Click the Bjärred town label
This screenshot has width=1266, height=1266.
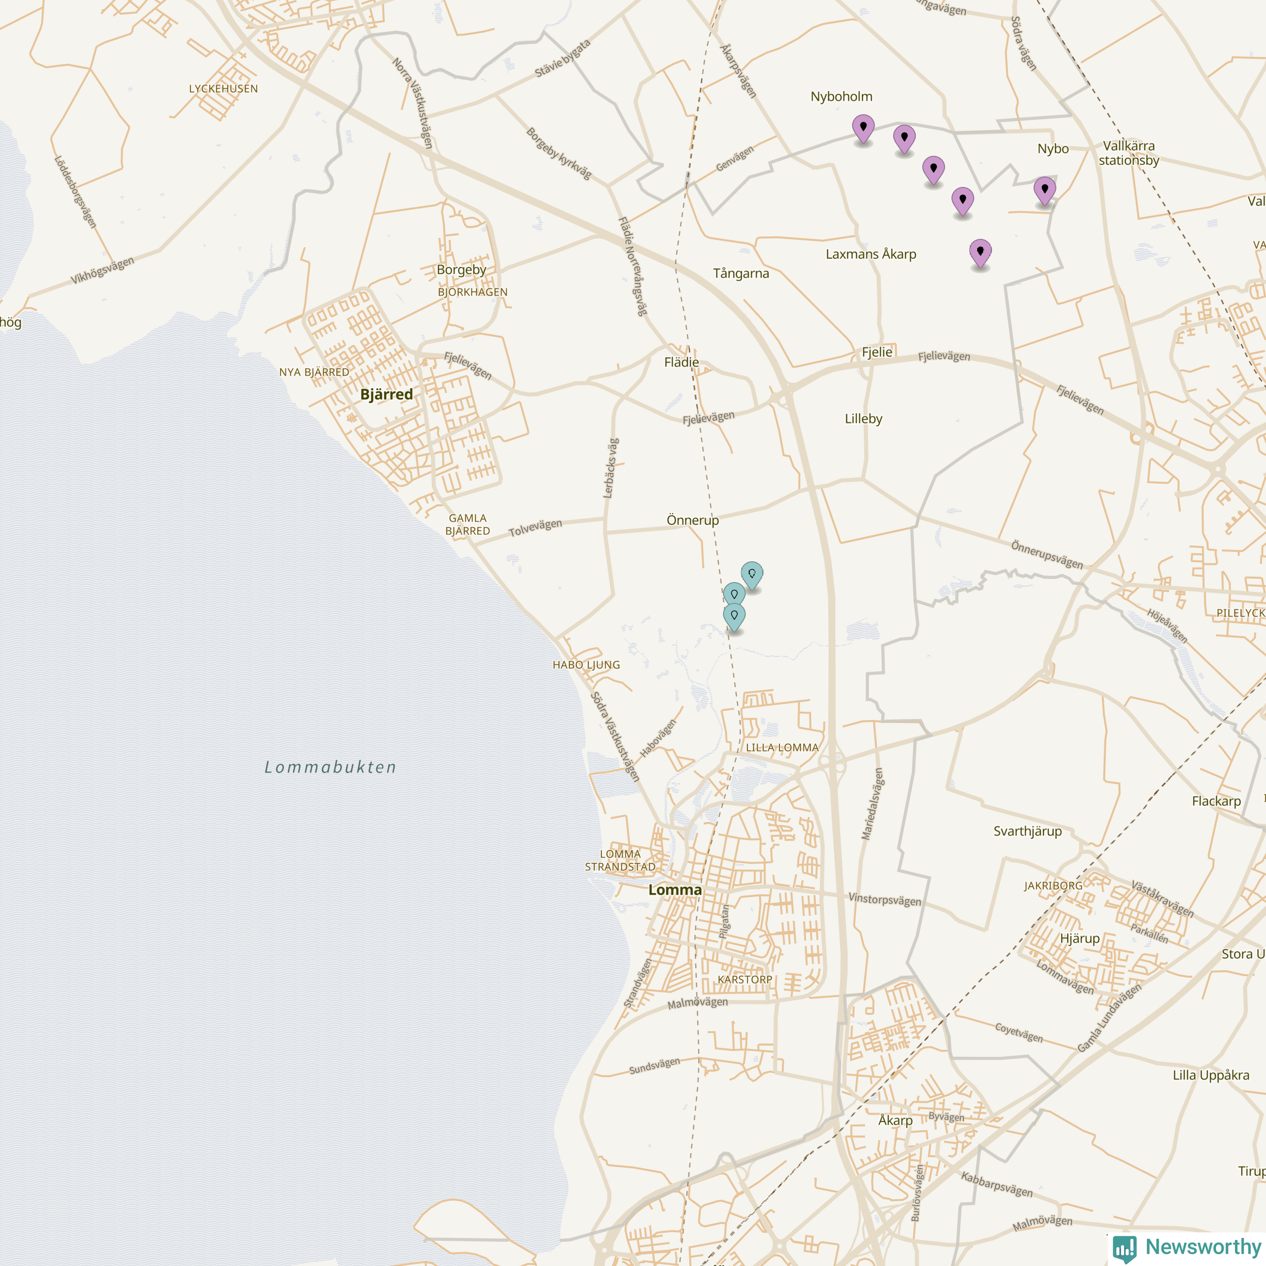[x=387, y=395]
